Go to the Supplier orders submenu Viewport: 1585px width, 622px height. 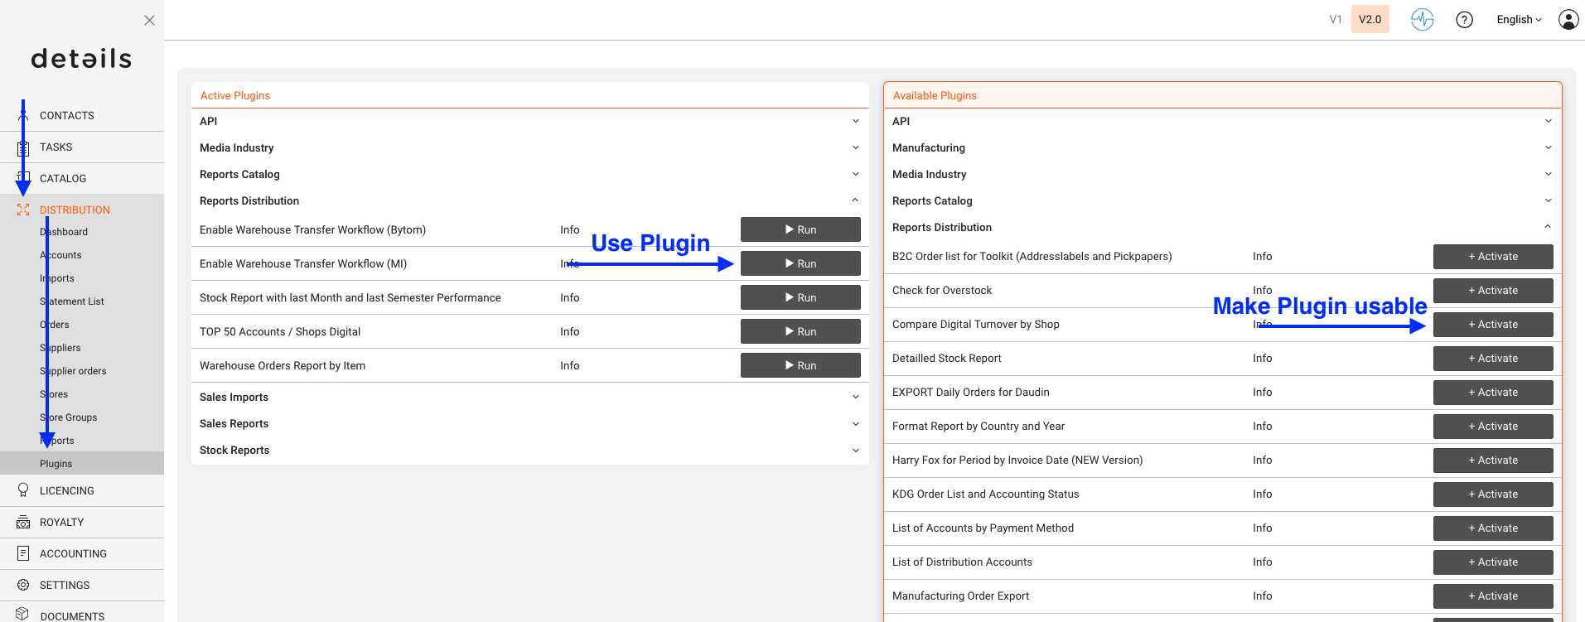(x=73, y=371)
